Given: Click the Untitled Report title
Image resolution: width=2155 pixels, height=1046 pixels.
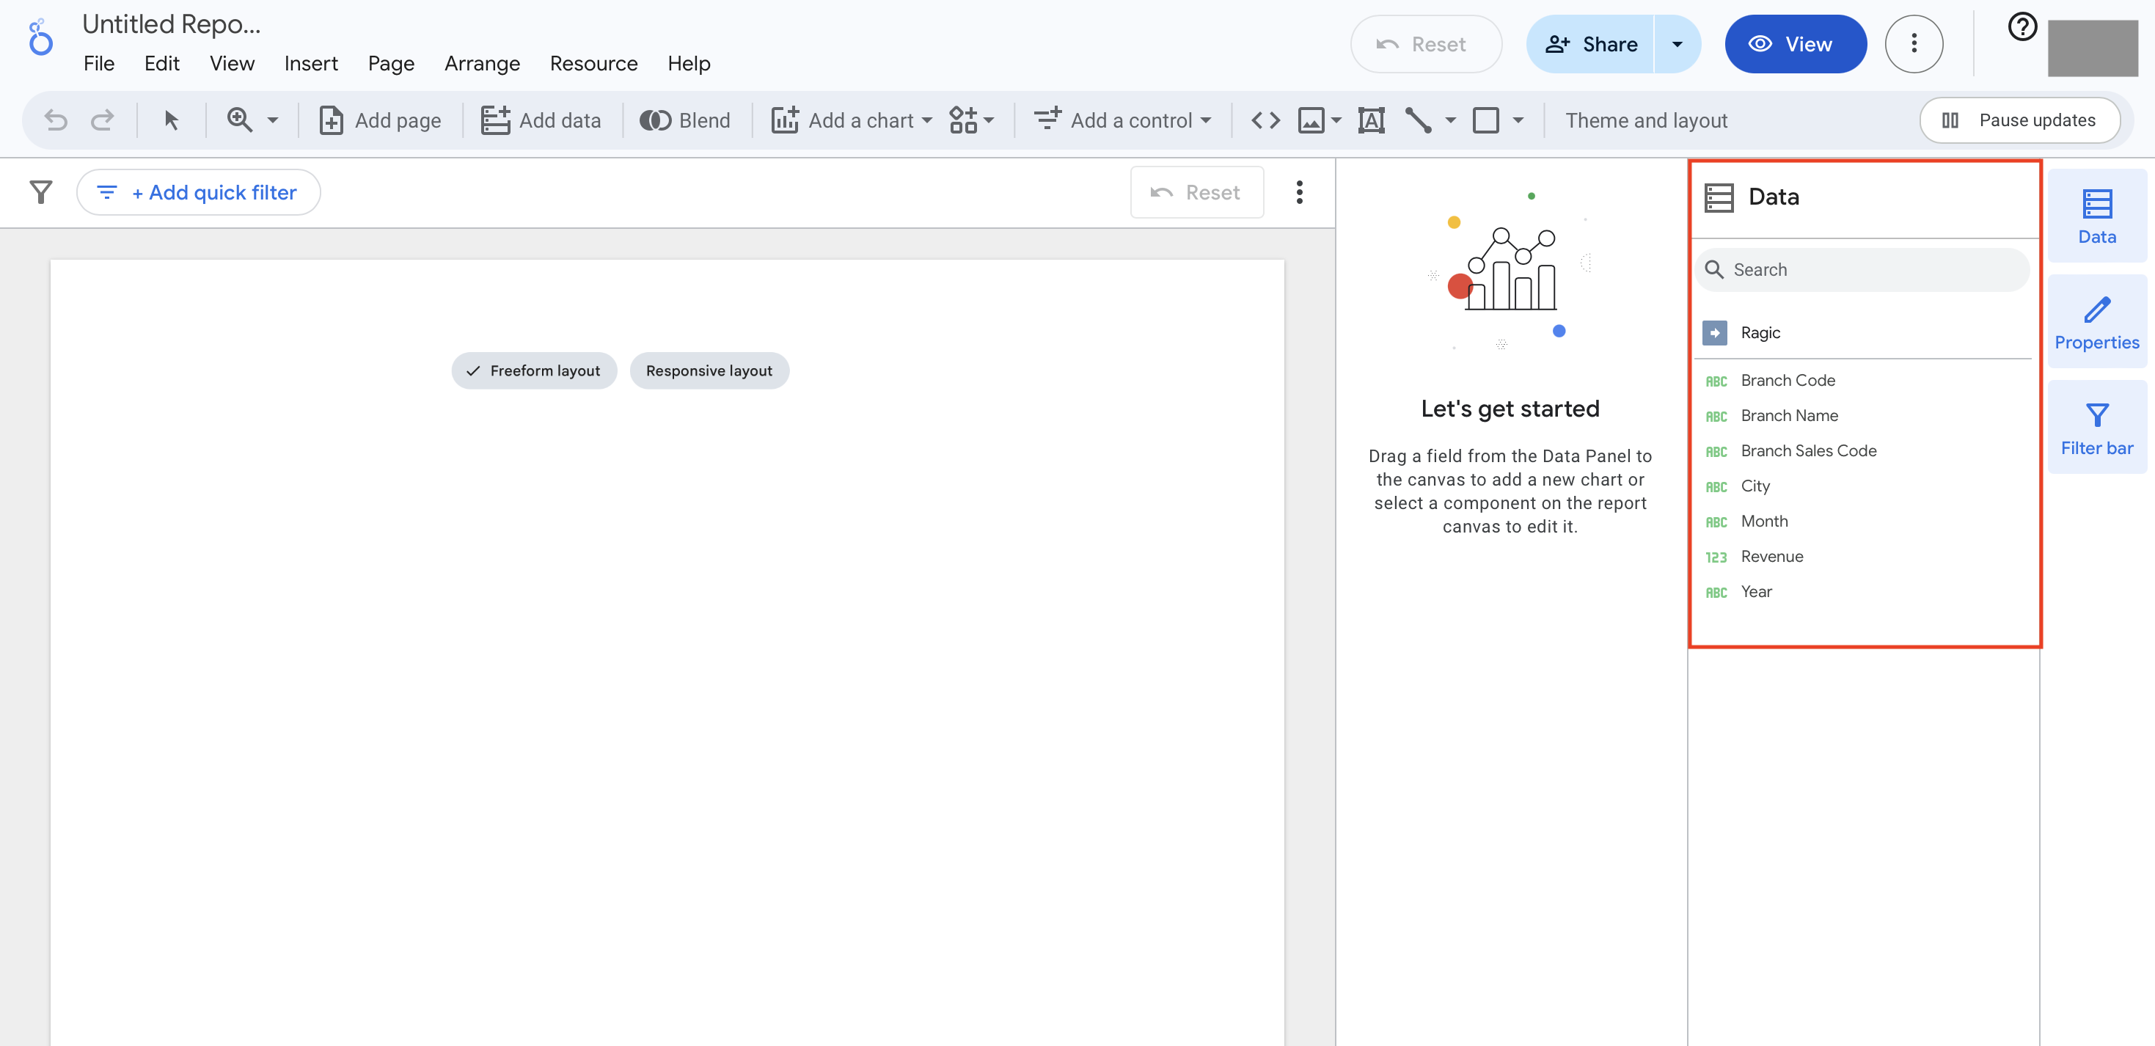Looking at the screenshot, I should (172, 24).
